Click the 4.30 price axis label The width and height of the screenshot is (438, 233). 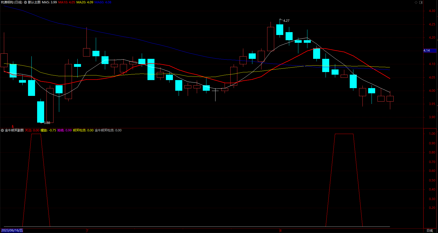pos(432,11)
